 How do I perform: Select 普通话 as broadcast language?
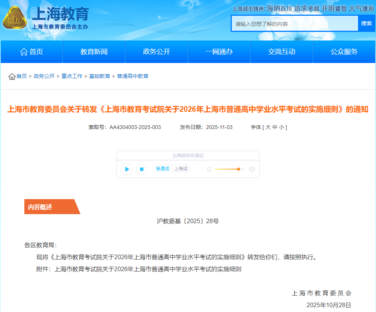pos(162,168)
